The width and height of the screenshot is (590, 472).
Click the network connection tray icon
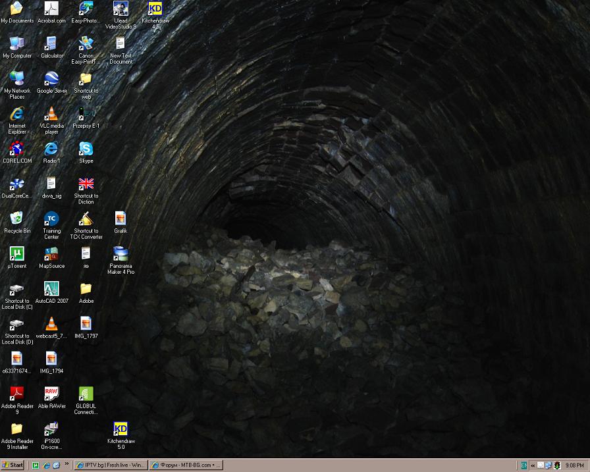coord(549,465)
